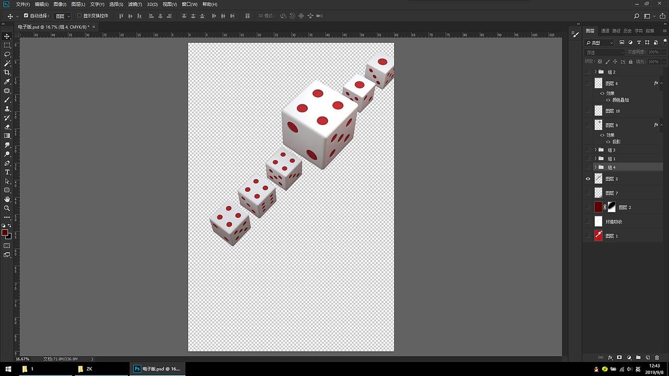This screenshot has width=669, height=376.
Task: Select the Rectangular Marquee tool
Action: pos(7,45)
